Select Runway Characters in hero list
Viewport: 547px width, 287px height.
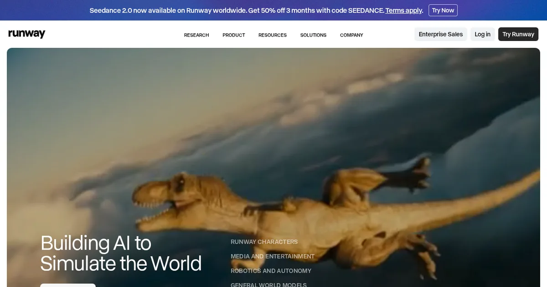[264, 242]
